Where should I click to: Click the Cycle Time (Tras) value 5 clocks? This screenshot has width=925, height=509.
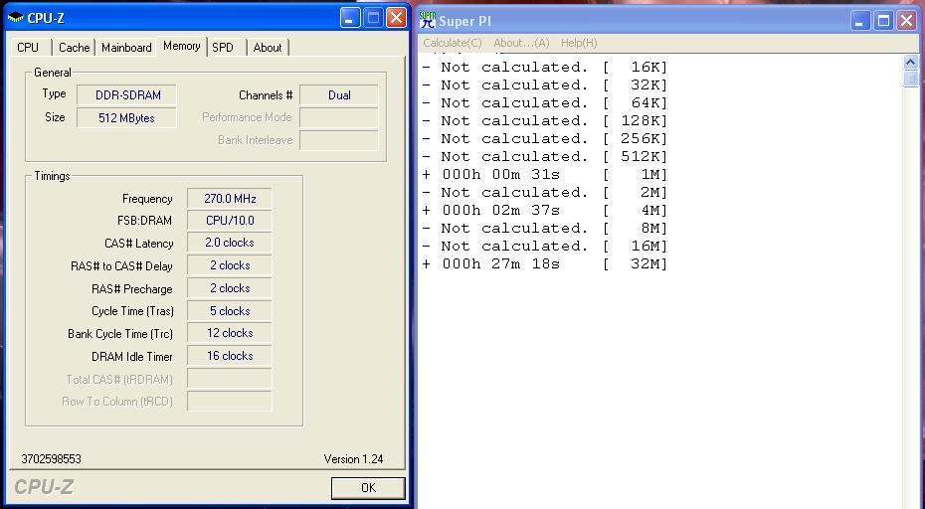point(230,311)
